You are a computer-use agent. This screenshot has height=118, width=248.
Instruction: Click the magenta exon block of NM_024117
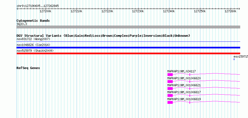tap(170, 75)
